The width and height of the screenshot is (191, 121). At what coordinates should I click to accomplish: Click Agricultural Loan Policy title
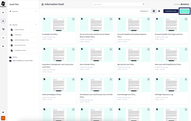point(125,65)
